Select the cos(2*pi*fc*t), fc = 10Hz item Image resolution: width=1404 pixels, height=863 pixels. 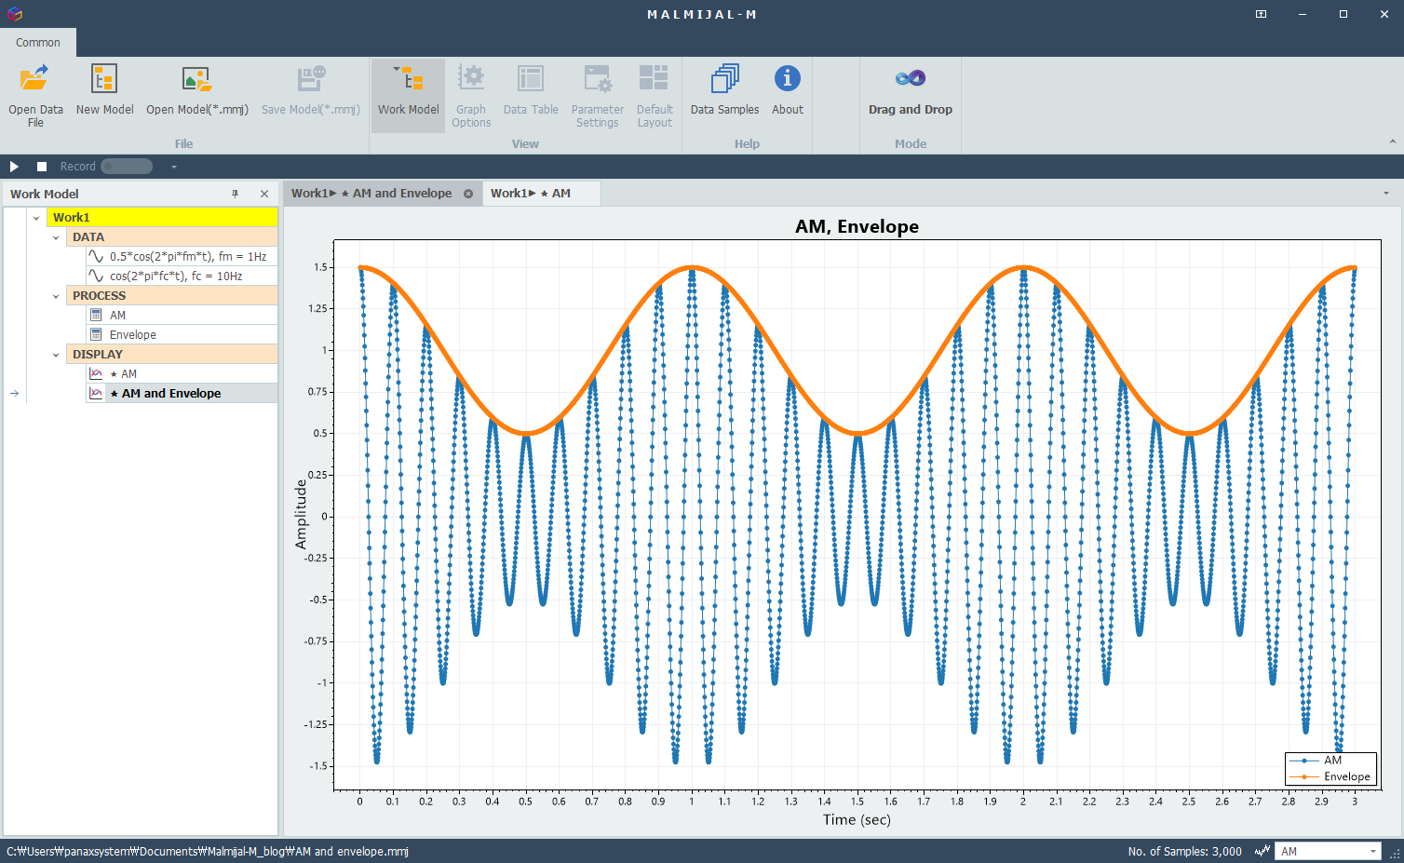pyautogui.click(x=182, y=276)
